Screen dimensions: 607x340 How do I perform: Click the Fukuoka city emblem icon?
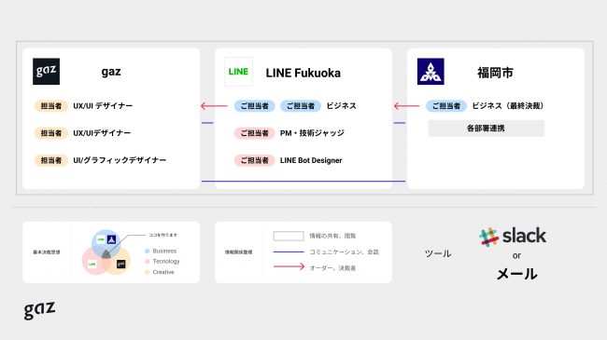point(431,72)
